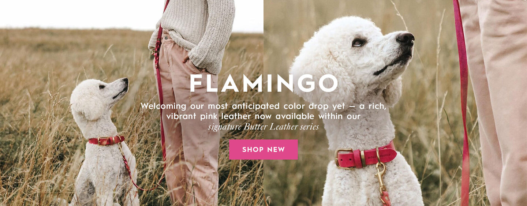Image resolution: width=527 pixels, height=206 pixels.
Task: Click the pink SHOP NEW button
Action: [263, 149]
